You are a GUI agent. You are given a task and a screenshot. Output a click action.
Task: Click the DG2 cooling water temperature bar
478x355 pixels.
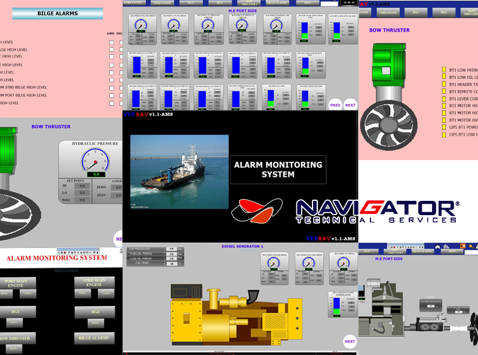click(336, 306)
